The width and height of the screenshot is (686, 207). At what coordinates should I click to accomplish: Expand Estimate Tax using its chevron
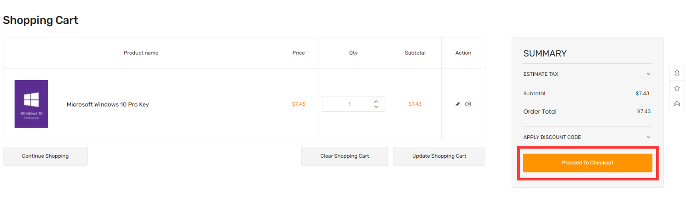[648, 74]
